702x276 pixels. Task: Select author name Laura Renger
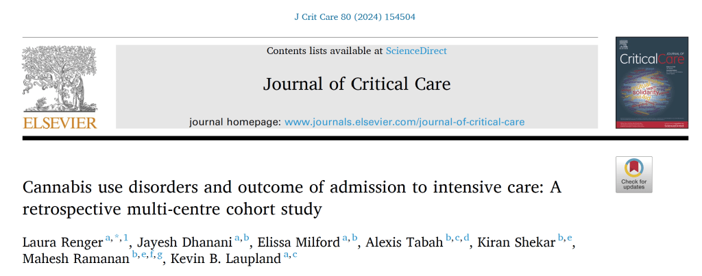point(61,242)
